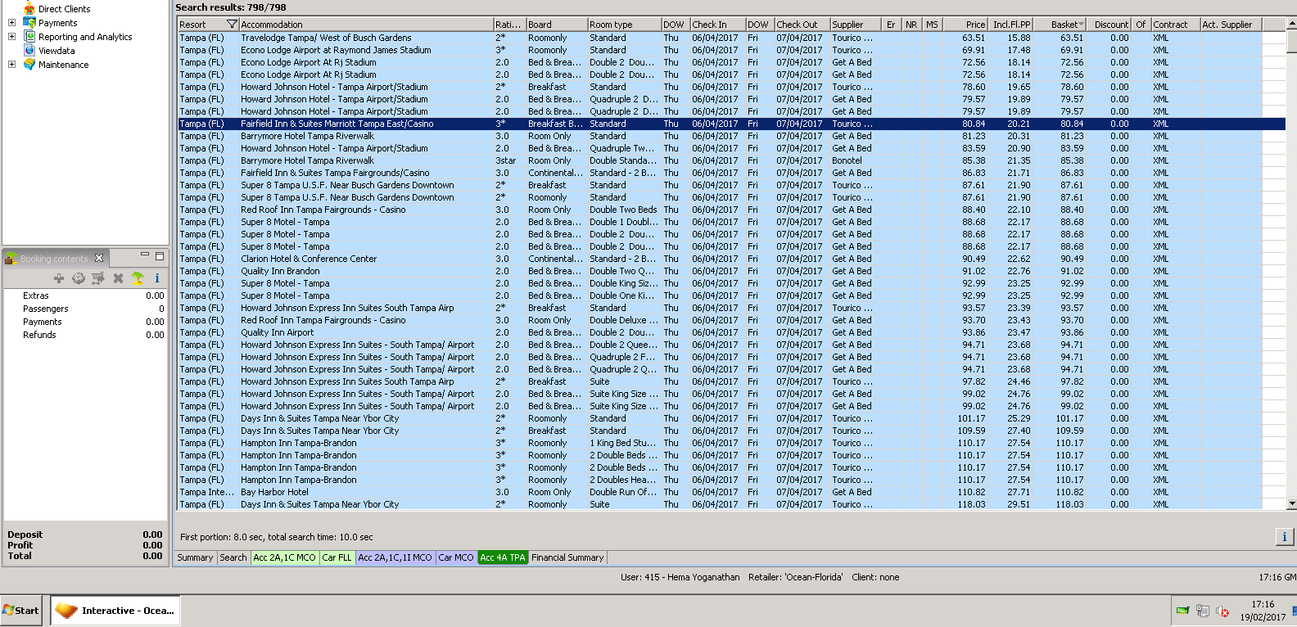
Task: Click the Viewdata globe icon
Action: pos(29,50)
